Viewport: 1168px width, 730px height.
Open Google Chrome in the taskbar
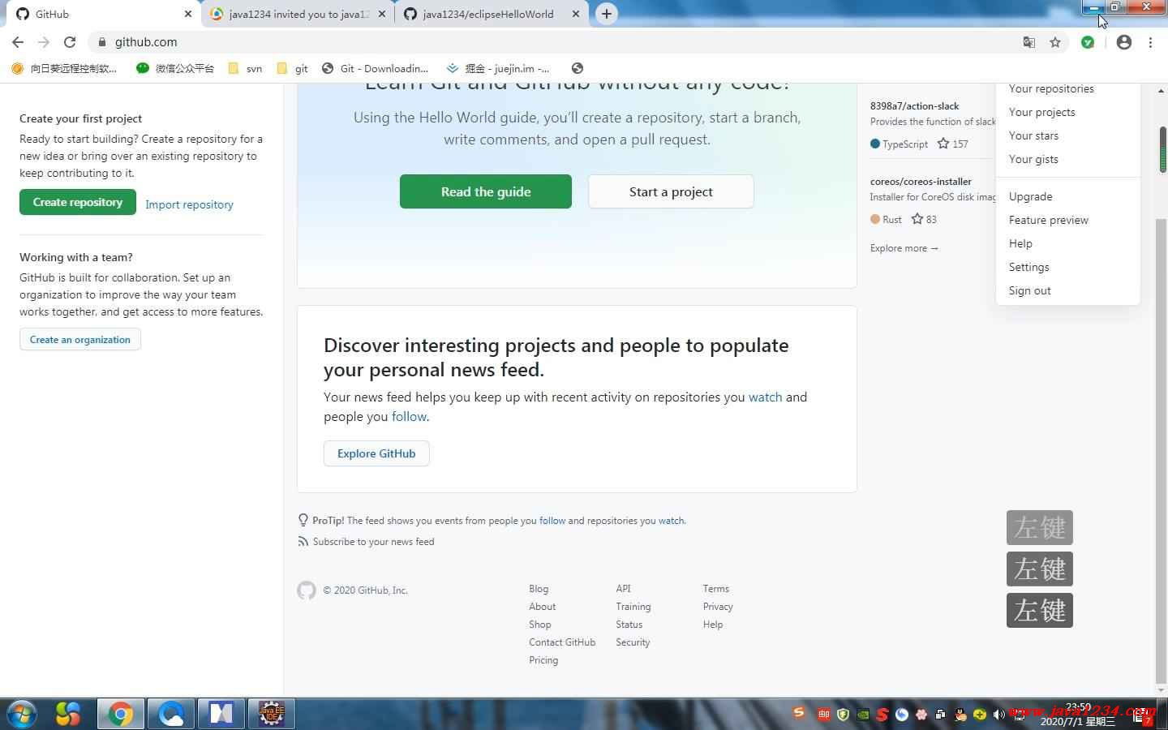click(x=121, y=714)
